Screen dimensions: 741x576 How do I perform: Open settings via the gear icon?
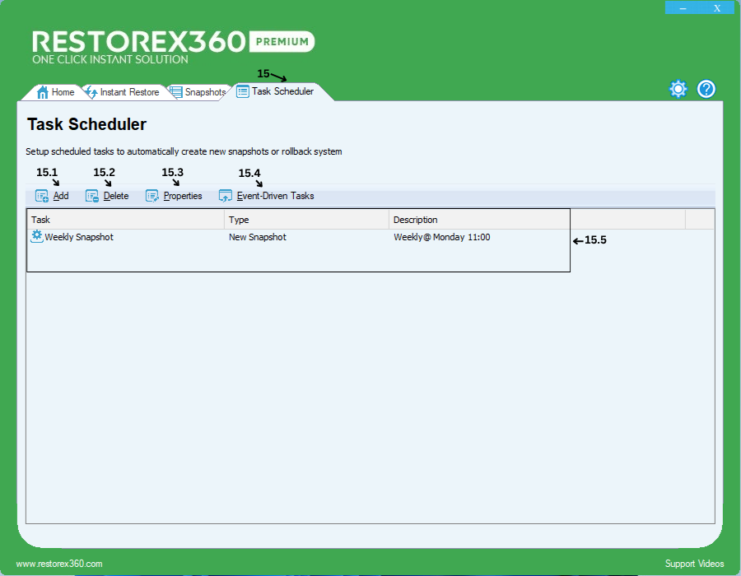click(x=678, y=89)
